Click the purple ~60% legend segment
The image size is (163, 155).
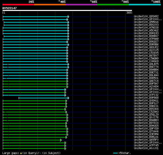[81, 5]
